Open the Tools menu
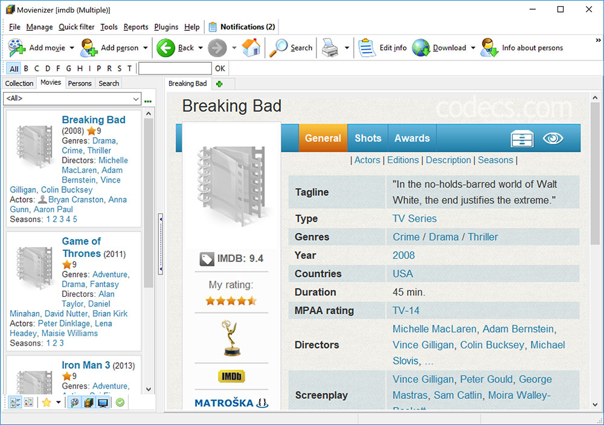 pyautogui.click(x=109, y=27)
